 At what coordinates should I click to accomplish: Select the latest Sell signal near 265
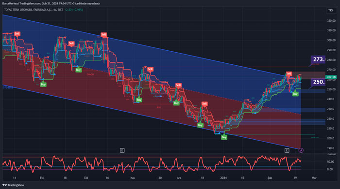(x=289, y=73)
